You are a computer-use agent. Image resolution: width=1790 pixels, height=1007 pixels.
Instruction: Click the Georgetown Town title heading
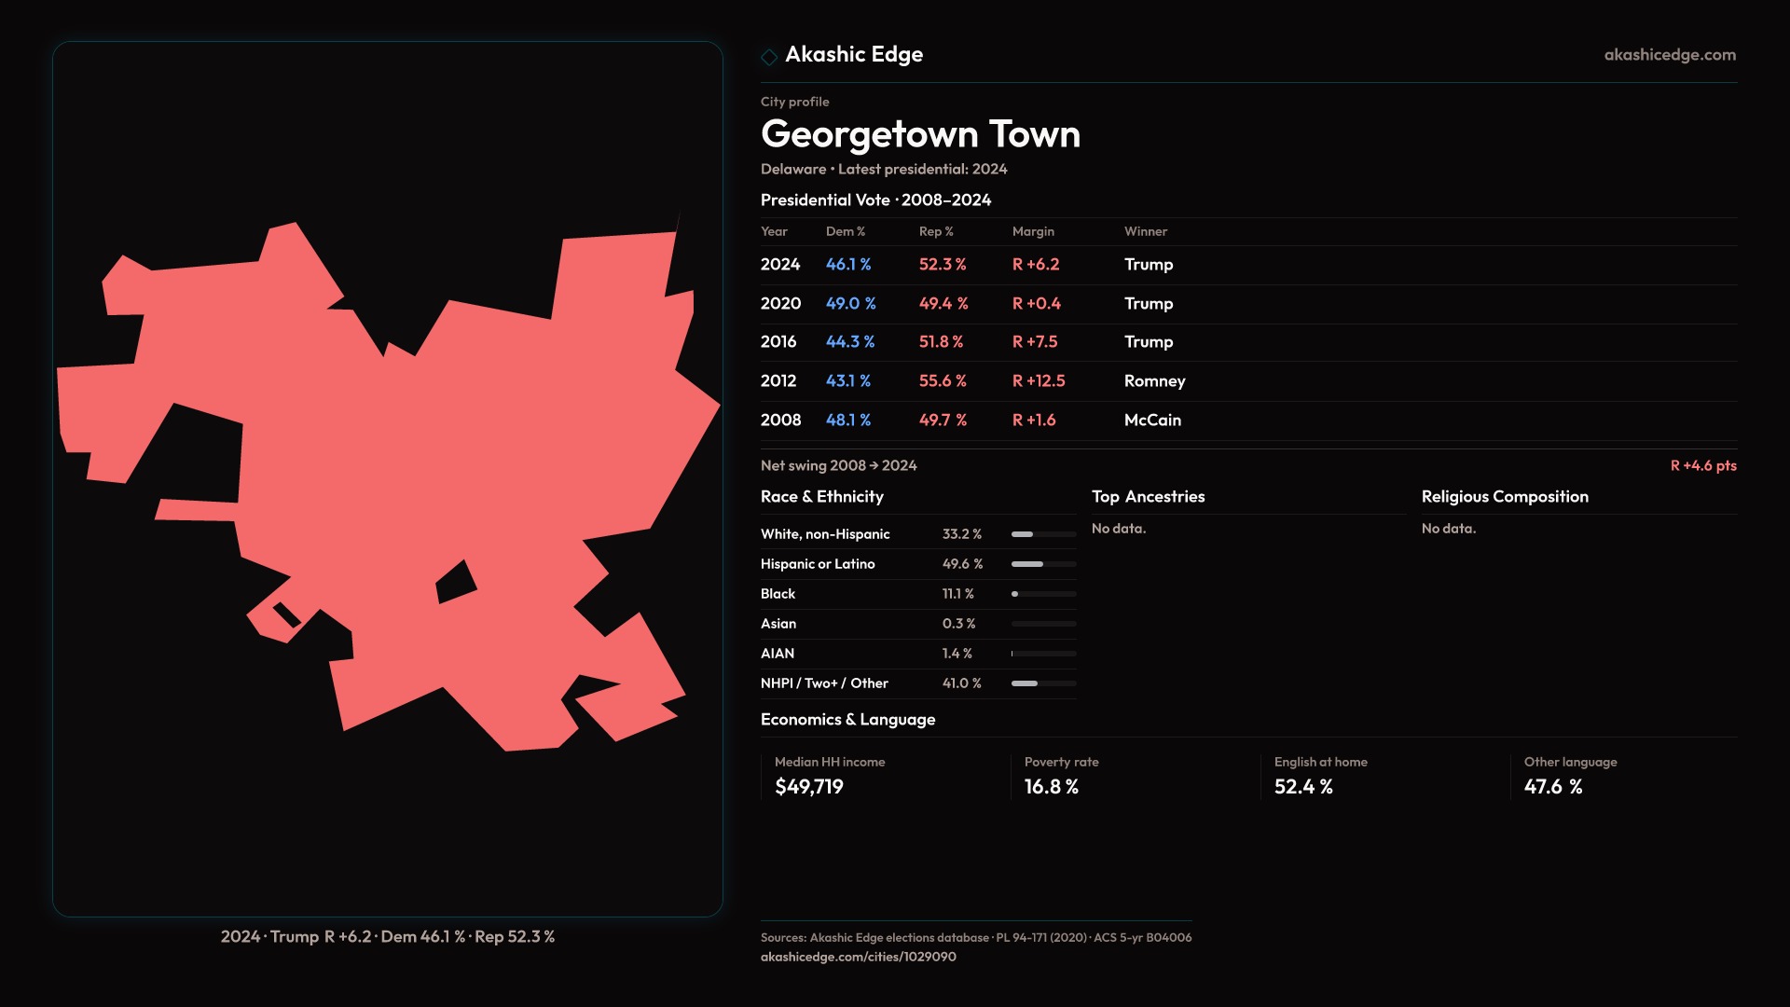point(919,134)
